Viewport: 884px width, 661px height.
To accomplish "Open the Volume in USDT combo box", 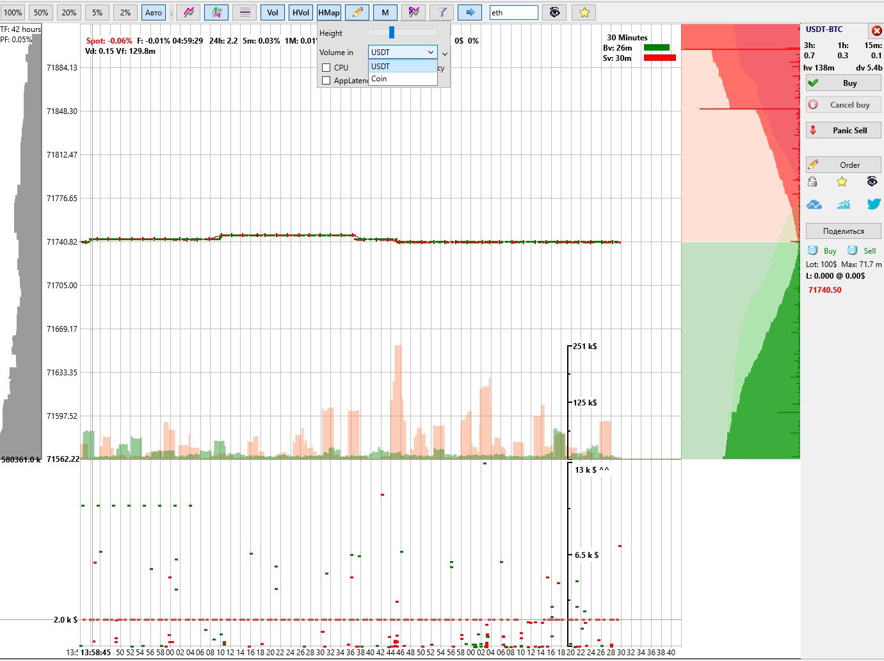I will pos(403,52).
